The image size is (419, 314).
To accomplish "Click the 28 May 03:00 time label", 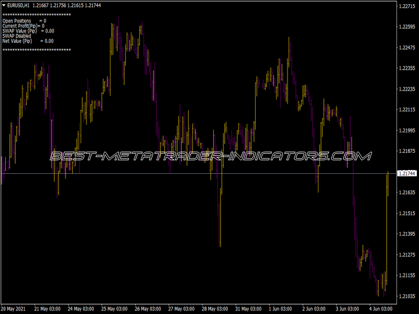I will [215, 309].
